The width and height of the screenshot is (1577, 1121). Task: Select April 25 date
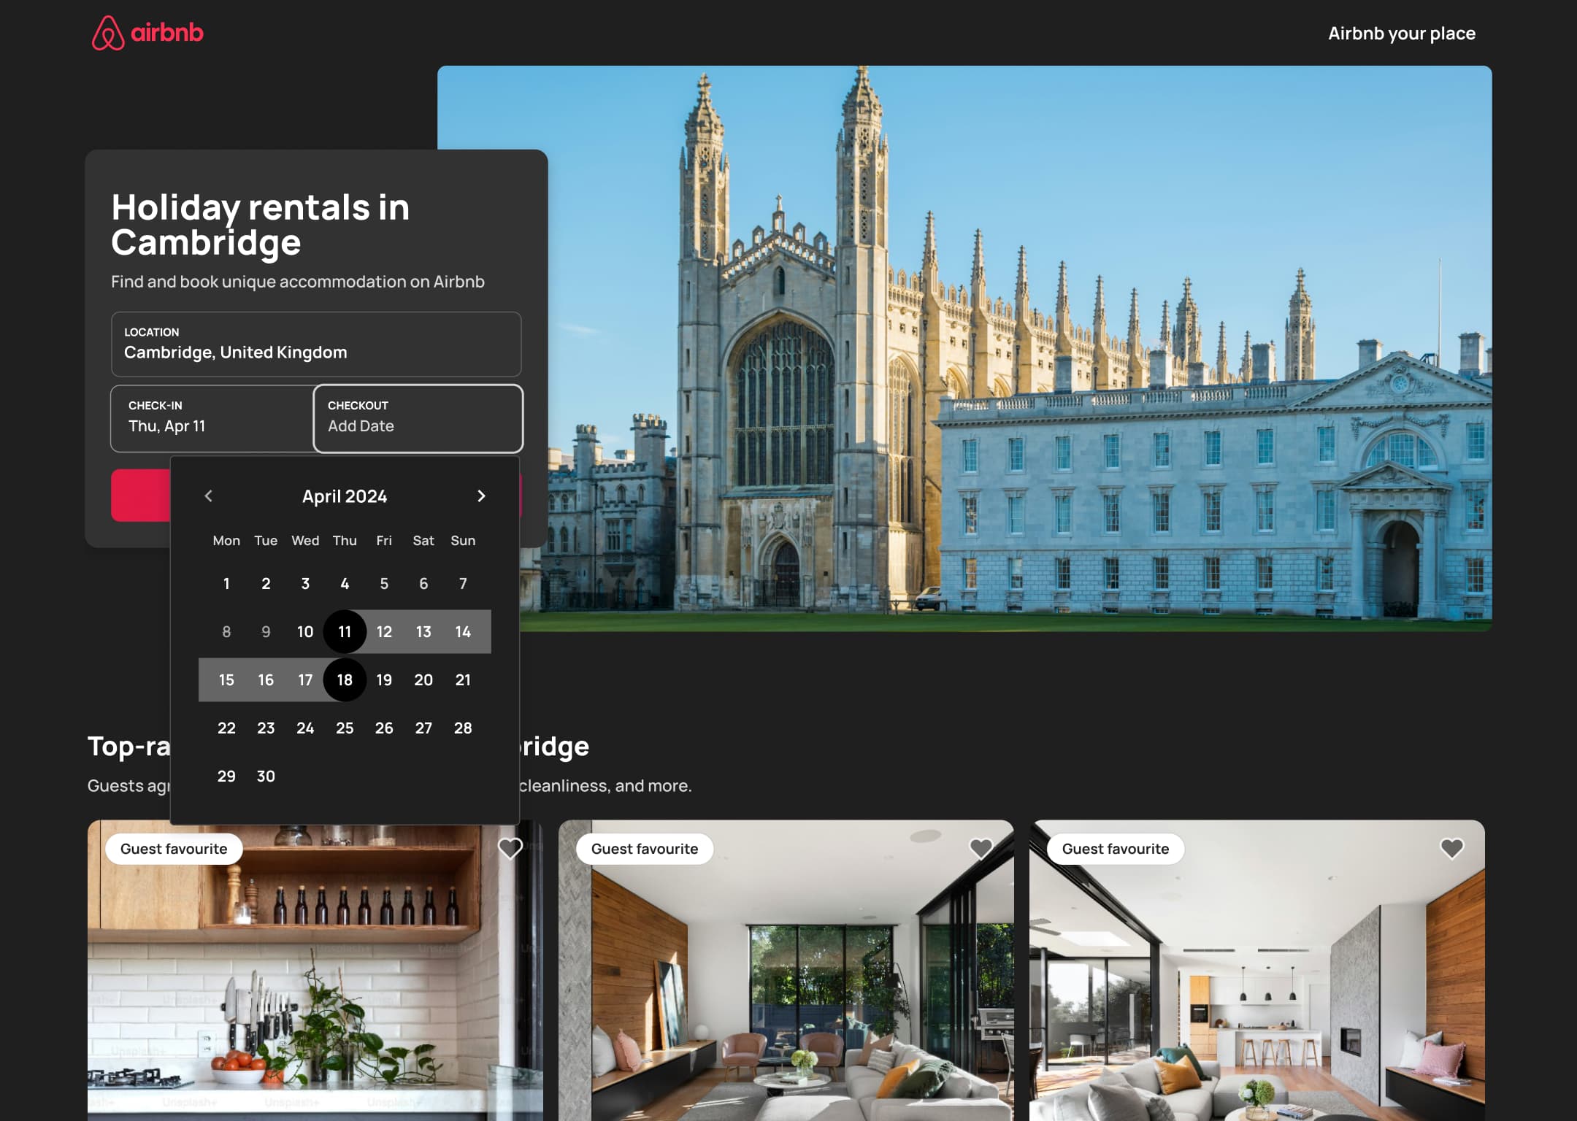coord(345,728)
